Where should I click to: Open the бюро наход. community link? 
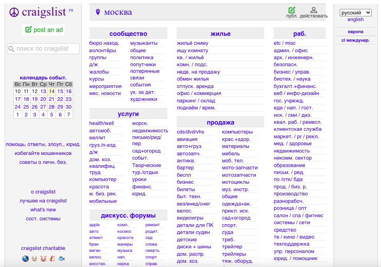click(x=104, y=43)
